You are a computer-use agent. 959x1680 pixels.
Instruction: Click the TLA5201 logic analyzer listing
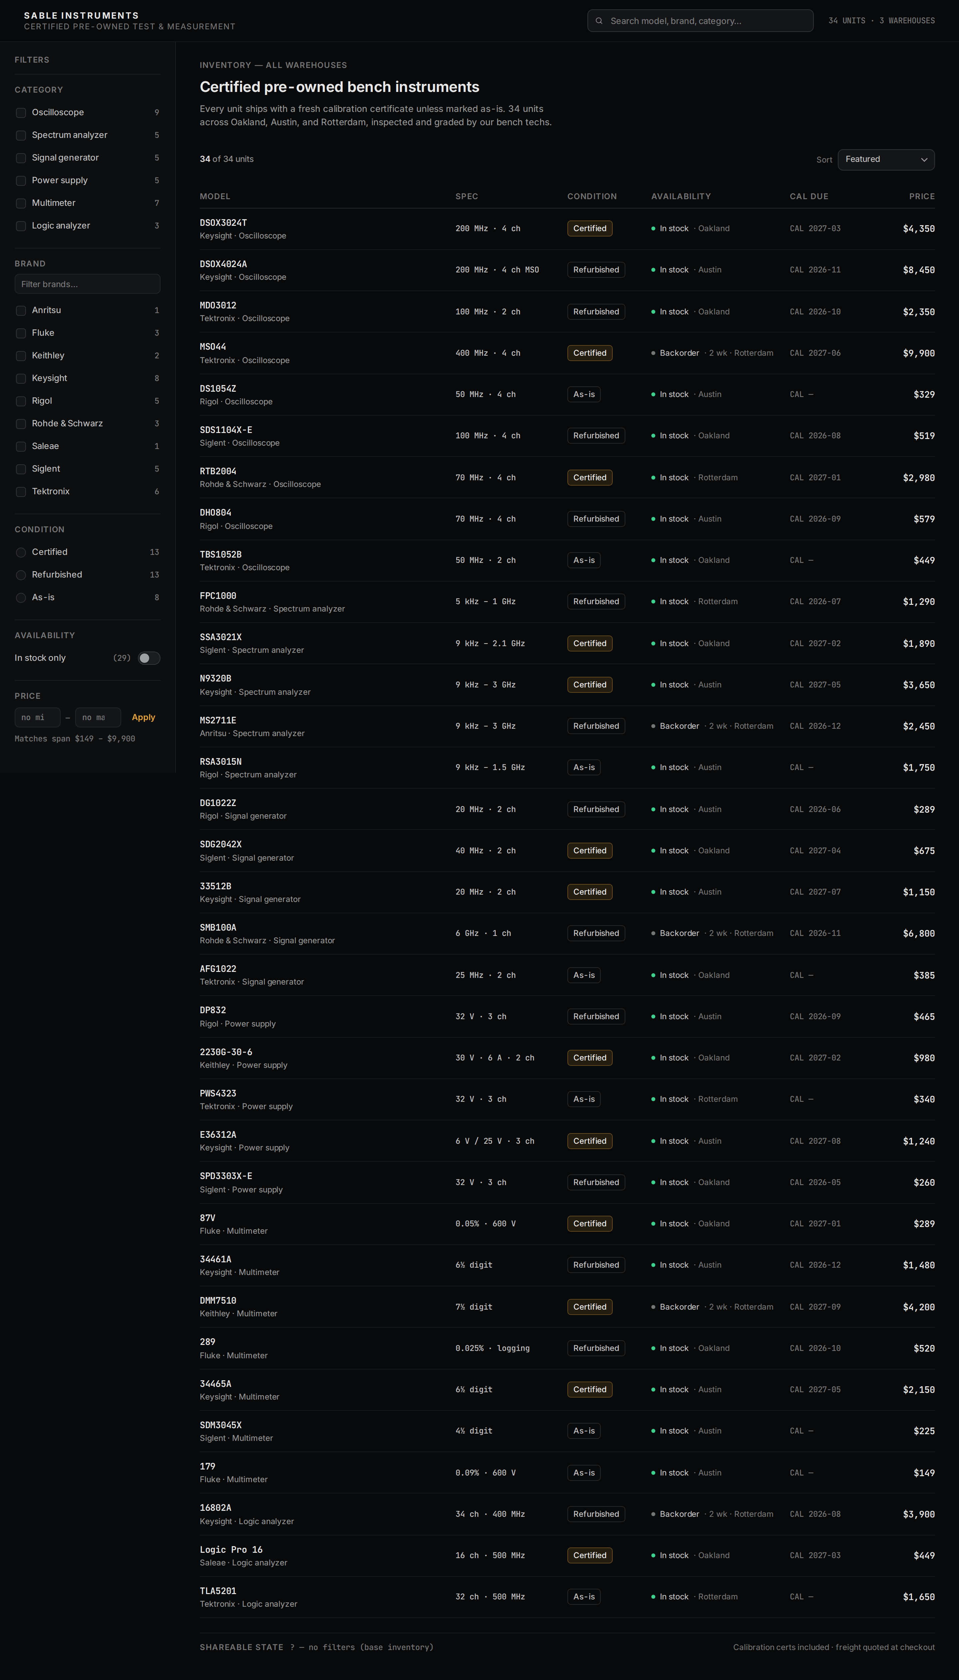tap(567, 1597)
